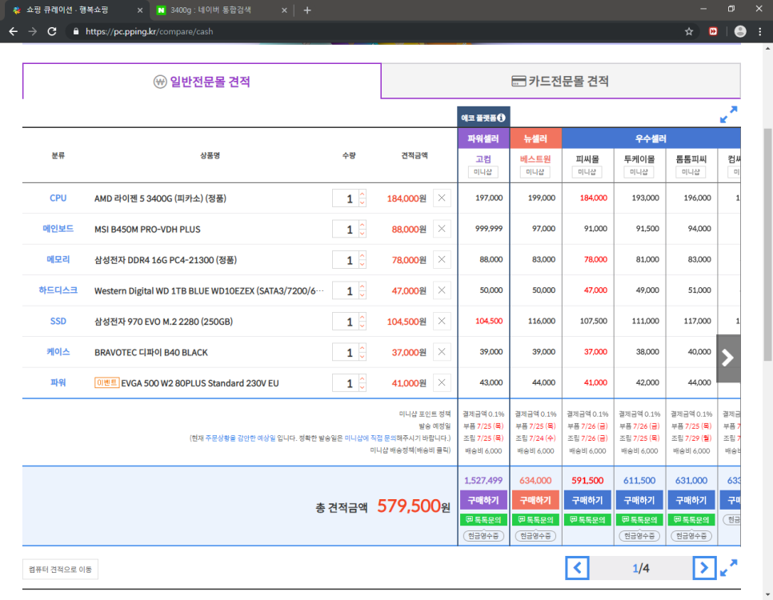Image resolution: width=773 pixels, height=600 pixels.
Task: Select the 피씨몰 CPU price 184,000
Action: [x=594, y=198]
